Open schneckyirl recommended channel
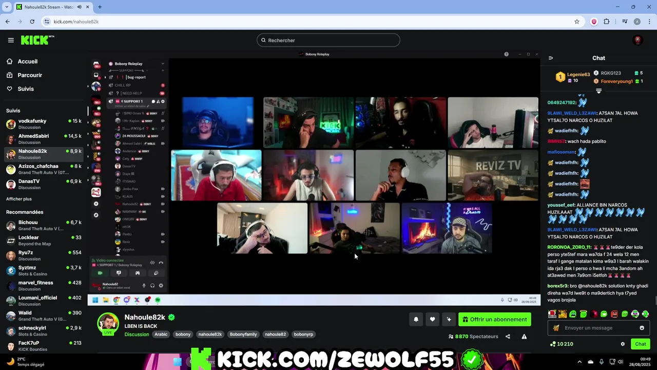Image resolution: width=657 pixels, height=370 pixels. [44, 330]
